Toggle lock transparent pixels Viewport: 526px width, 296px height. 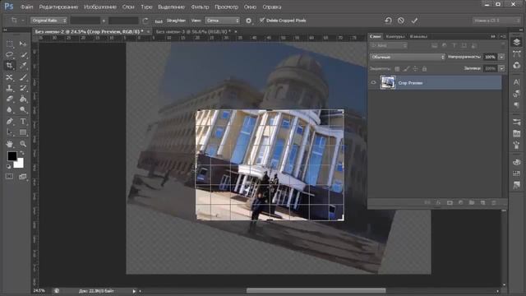397,68
